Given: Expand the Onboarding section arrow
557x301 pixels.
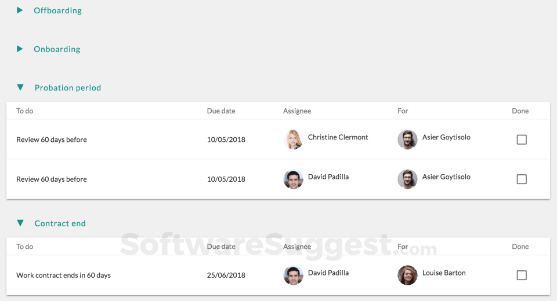Looking at the screenshot, I should (20, 49).
